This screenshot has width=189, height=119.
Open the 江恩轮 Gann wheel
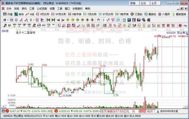[x=136, y=14]
